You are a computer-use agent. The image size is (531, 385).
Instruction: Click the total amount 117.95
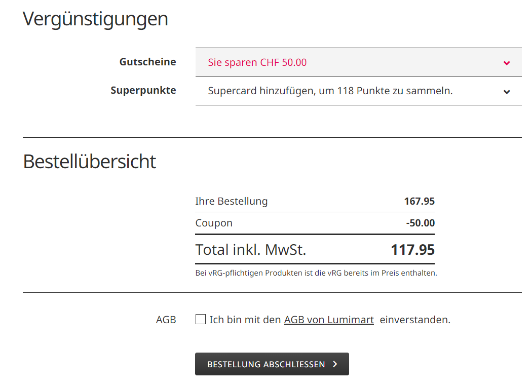pos(412,250)
